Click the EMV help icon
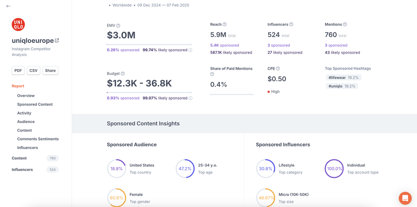The height and width of the screenshot is (207, 417). click(118, 25)
